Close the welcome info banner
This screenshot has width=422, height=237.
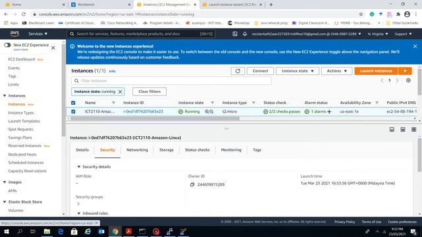[415, 46]
